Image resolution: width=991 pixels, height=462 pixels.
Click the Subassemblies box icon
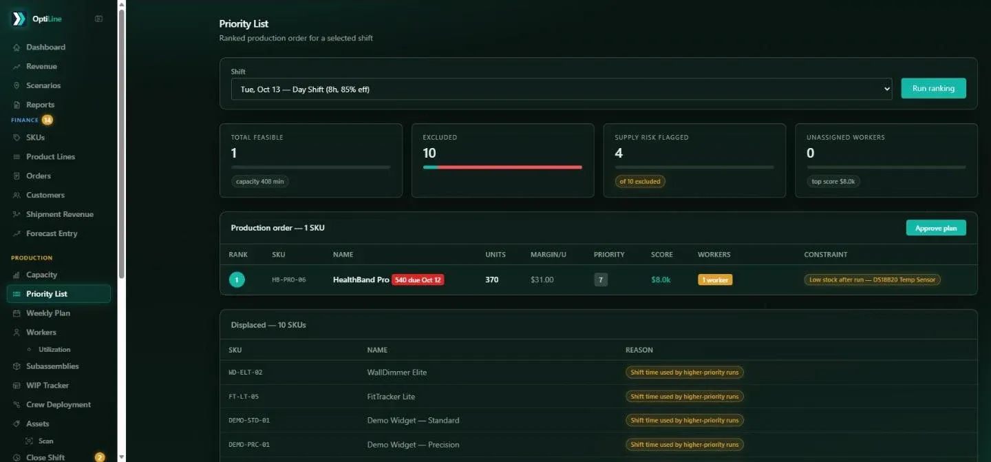[17, 366]
